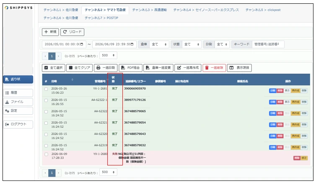The height and width of the screenshot is (183, 316).
Task: Click the sort arrows in the 日時 header
Action: (73, 80)
